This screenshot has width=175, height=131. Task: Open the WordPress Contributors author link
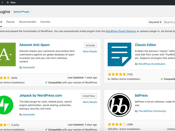pos(152,64)
